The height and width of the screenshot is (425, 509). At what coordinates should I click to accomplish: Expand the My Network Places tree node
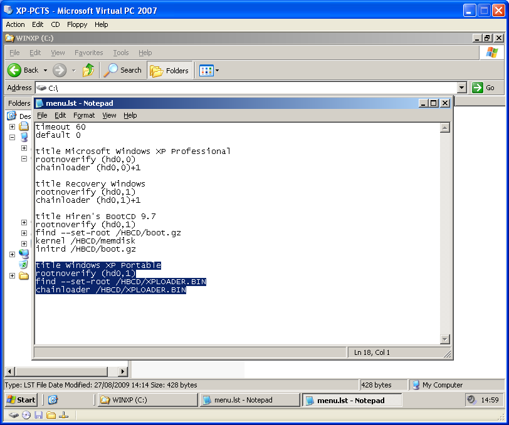pos(12,255)
